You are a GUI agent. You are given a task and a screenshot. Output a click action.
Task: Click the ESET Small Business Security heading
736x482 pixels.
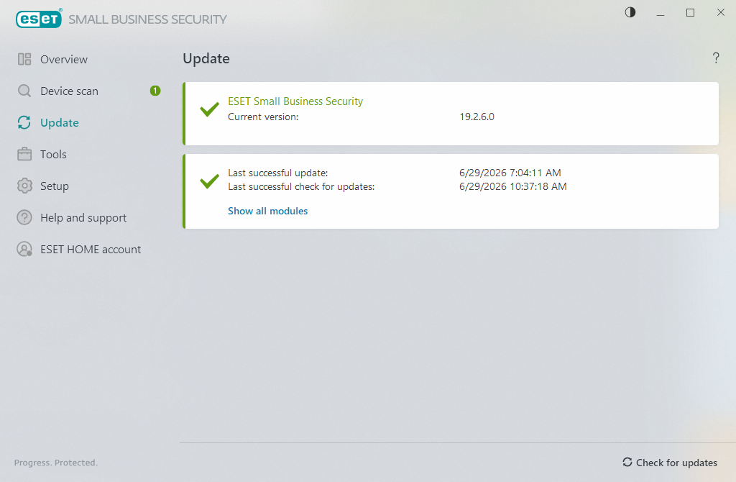295,101
